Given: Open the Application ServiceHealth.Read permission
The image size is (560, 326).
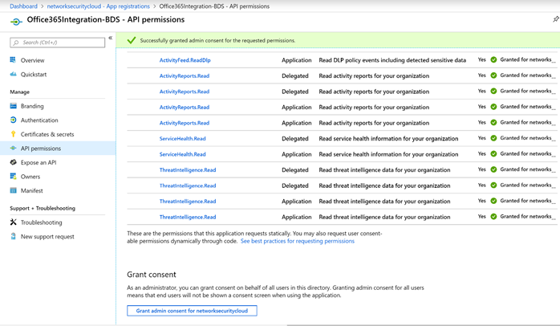Looking at the screenshot, I should pos(182,154).
